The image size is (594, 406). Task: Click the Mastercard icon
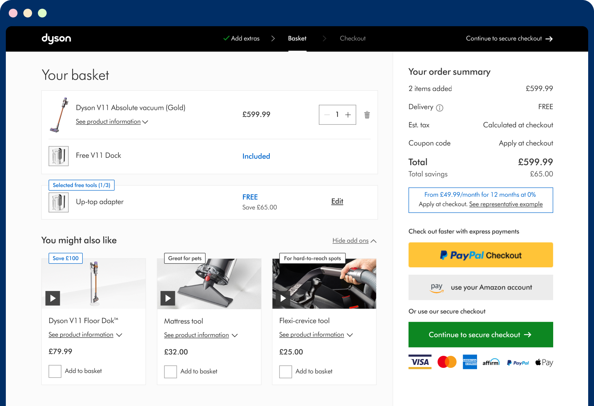click(x=447, y=362)
